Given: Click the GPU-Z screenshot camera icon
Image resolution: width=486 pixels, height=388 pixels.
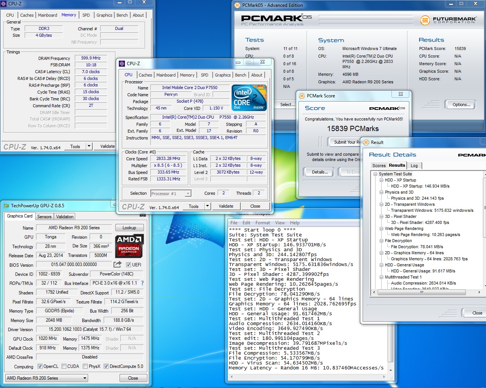Looking at the screenshot, I should (143, 215).
